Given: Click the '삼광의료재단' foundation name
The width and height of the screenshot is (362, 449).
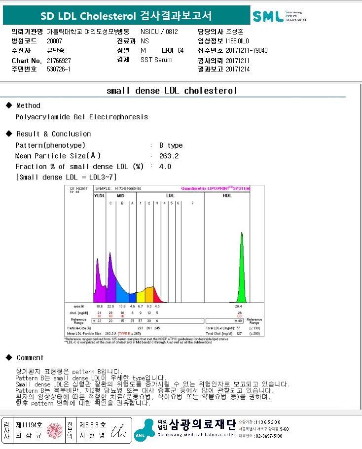Looking at the screenshot, I should click(x=203, y=424).
